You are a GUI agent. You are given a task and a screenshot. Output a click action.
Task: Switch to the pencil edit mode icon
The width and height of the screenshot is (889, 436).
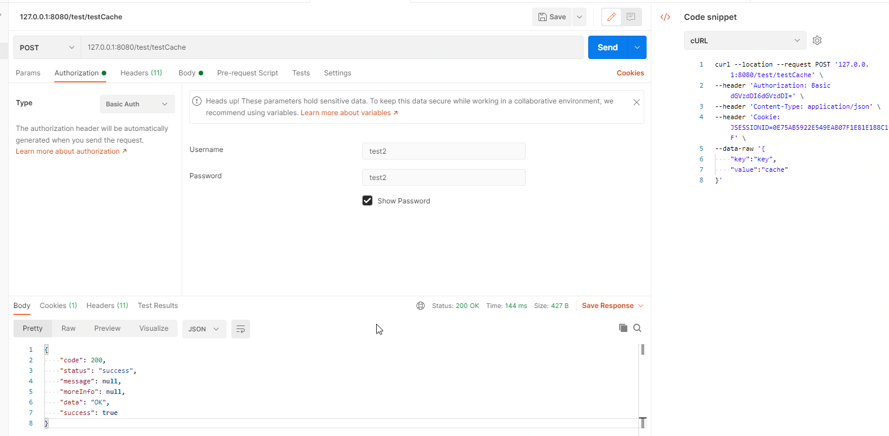pyautogui.click(x=612, y=17)
